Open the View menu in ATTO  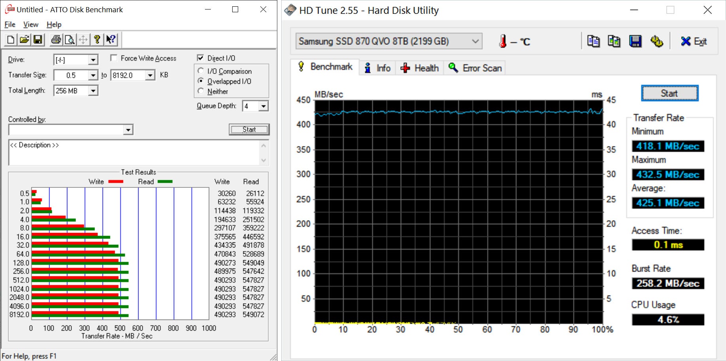click(31, 25)
